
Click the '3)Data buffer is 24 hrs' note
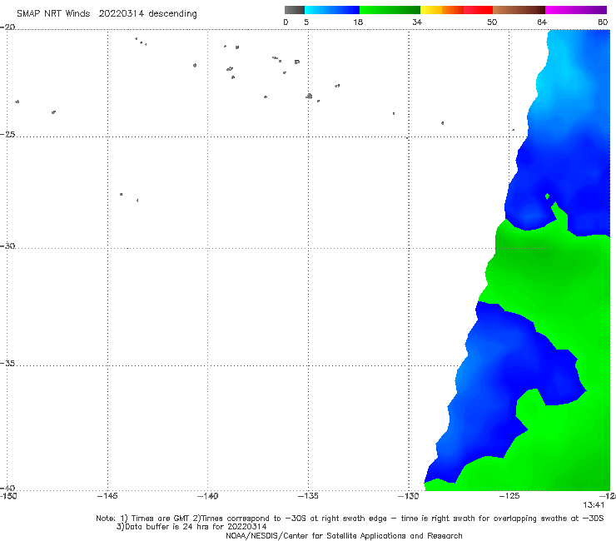click(191, 527)
